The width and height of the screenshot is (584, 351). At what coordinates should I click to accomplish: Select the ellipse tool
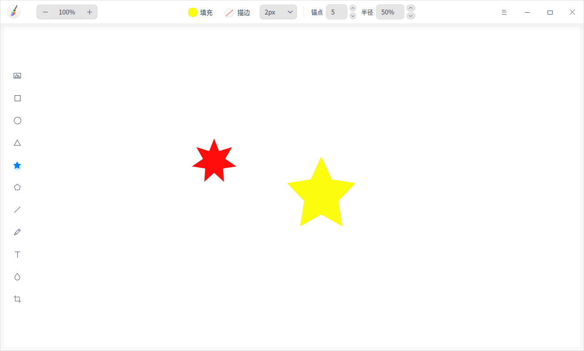[17, 120]
